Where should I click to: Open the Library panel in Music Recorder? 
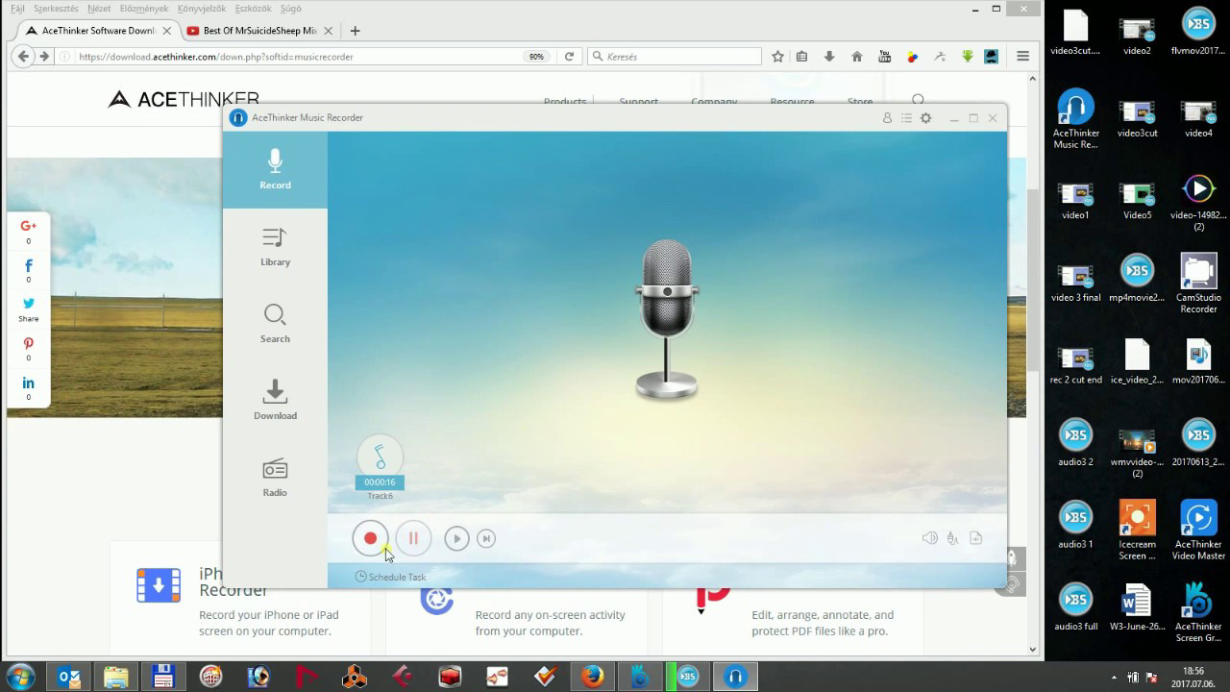tap(275, 246)
